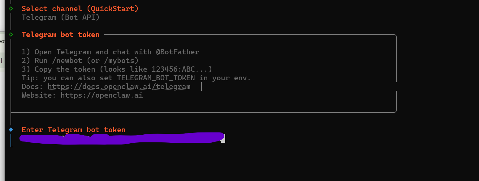Click green diamond beside Select channel
Image resolution: width=479 pixels, height=181 pixels.
tap(11, 8)
